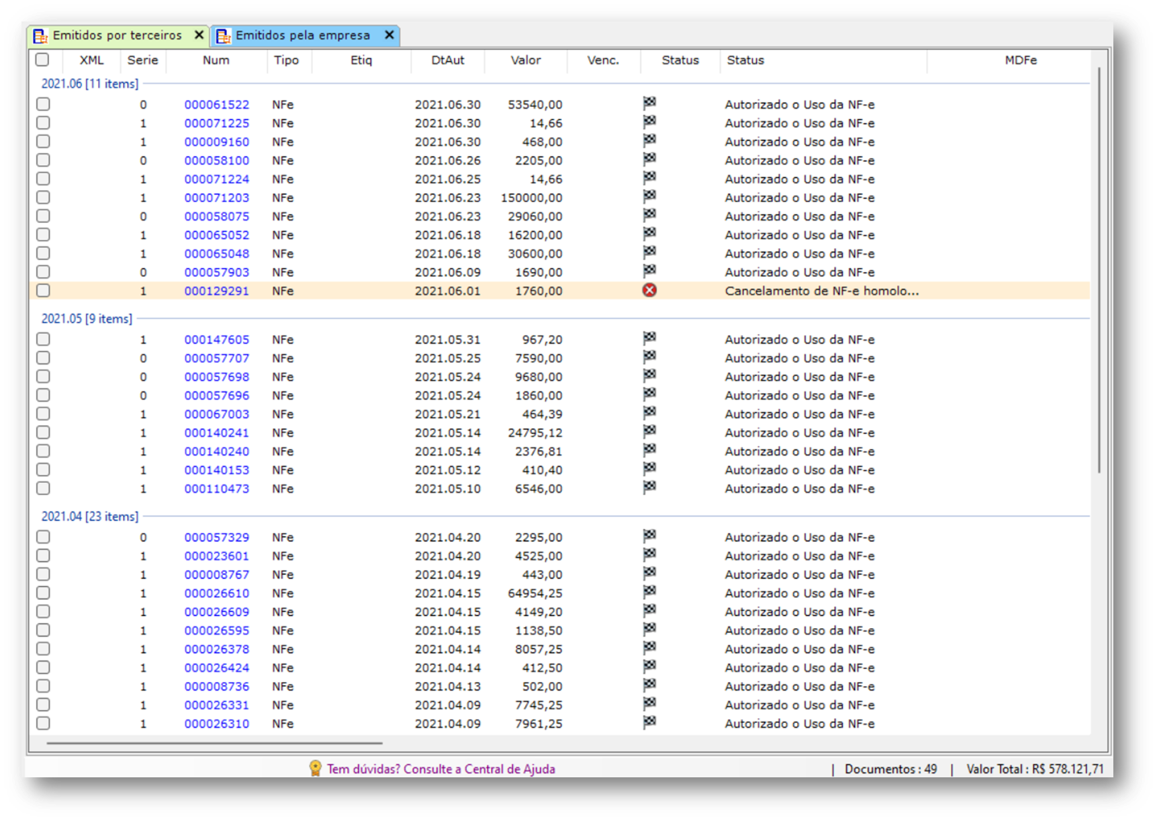Click the status flag icon for 000026610
1157x821 pixels.
[649, 592]
